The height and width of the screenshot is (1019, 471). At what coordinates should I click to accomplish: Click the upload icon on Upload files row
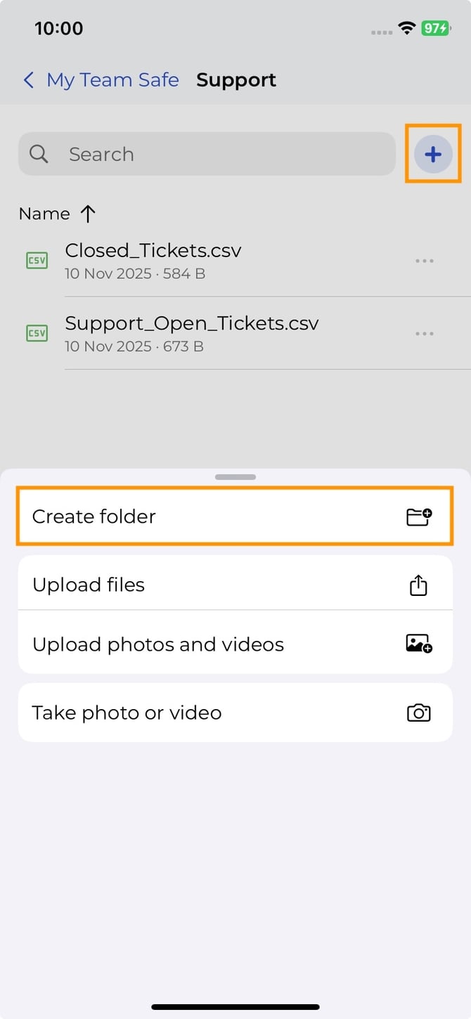[x=419, y=584]
